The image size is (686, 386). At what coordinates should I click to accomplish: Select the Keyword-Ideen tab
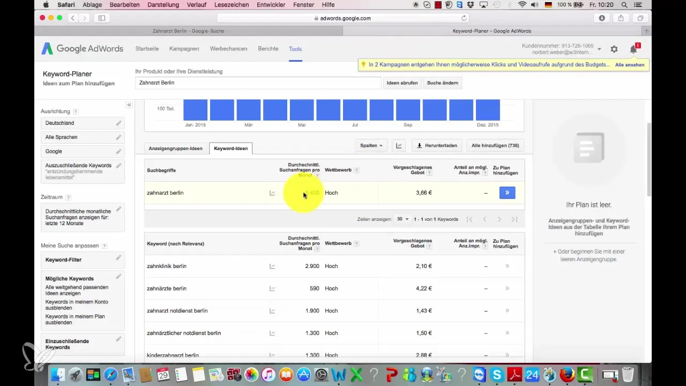coord(231,149)
